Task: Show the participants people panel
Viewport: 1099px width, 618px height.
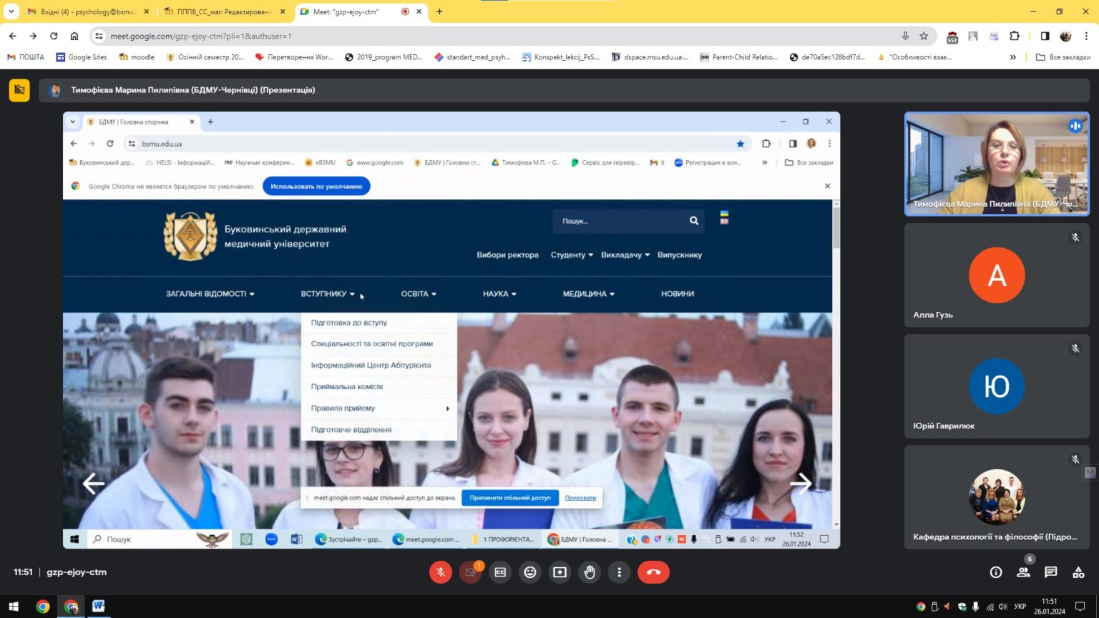Action: pyautogui.click(x=1023, y=572)
